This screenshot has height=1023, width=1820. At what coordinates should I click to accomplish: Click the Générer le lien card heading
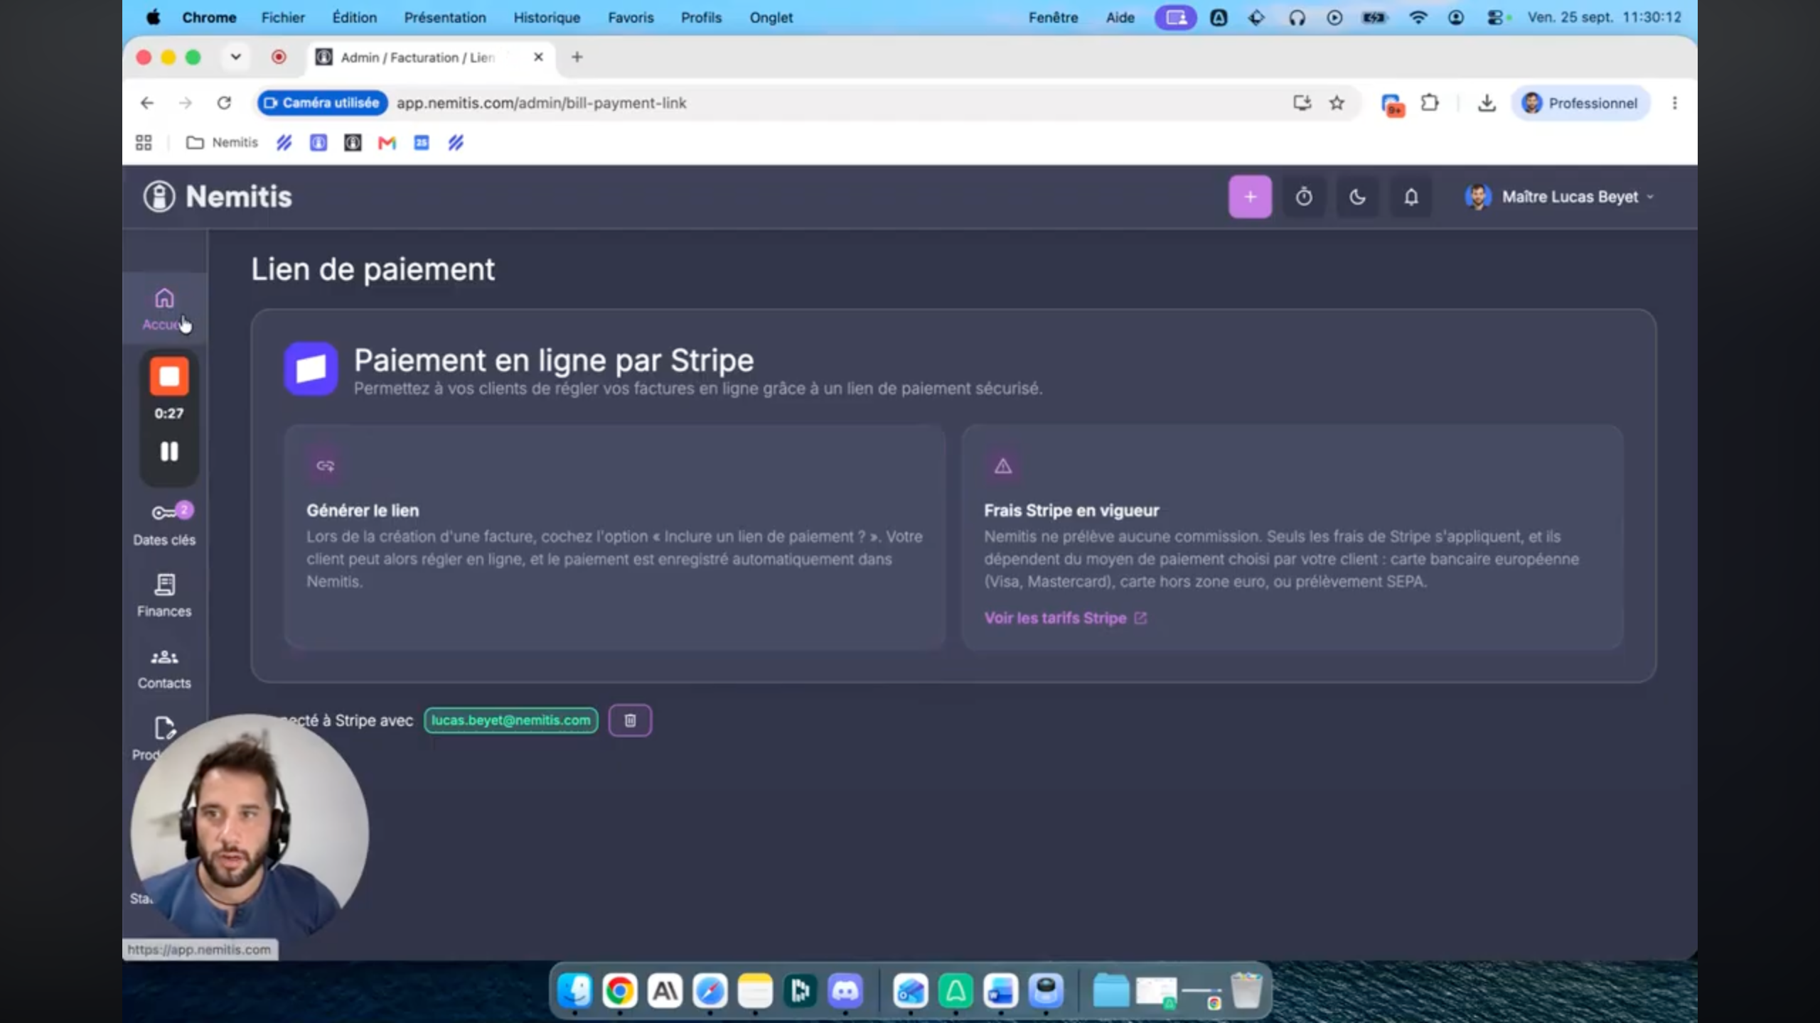363,510
